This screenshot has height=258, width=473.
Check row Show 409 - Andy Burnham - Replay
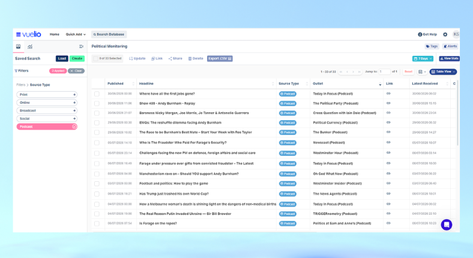point(97,103)
